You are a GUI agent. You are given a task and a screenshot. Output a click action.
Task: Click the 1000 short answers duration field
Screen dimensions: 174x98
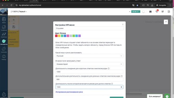[x=89, y=72]
